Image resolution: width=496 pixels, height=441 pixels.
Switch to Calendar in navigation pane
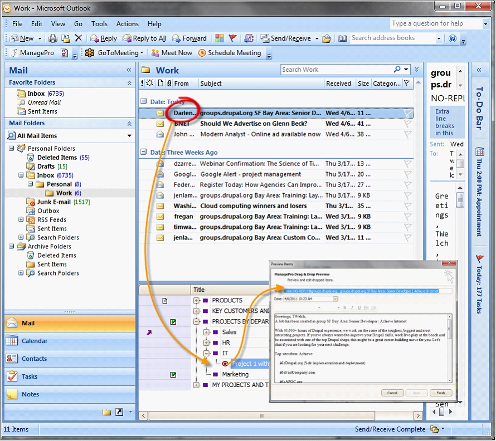pyautogui.click(x=70, y=341)
